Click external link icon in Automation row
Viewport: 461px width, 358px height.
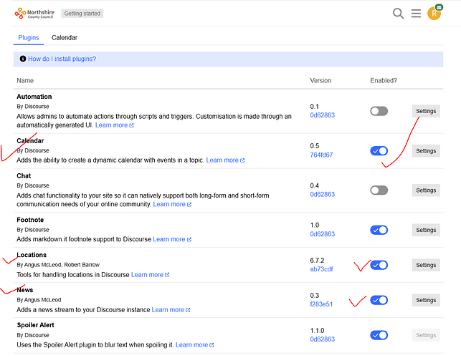click(x=131, y=125)
